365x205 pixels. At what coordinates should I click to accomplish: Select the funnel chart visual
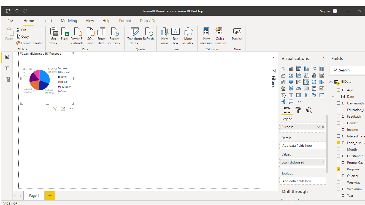tap(291, 82)
